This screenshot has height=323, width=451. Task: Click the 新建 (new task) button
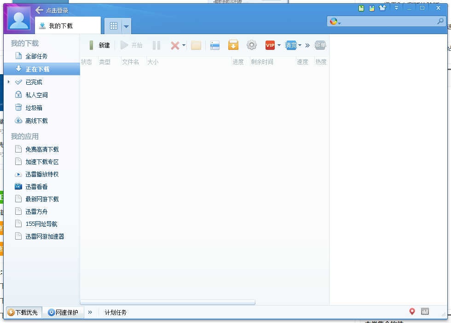[99, 45]
